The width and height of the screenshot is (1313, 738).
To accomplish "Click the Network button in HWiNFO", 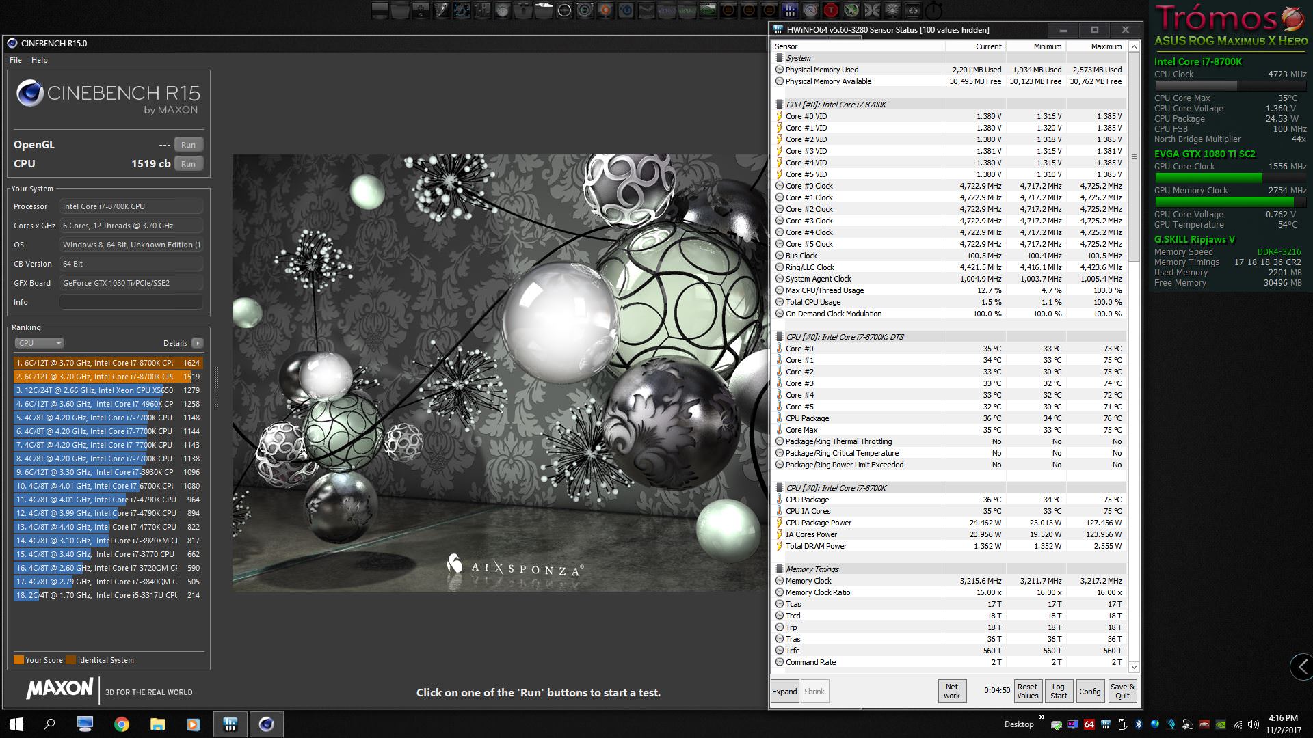I will tap(952, 692).
